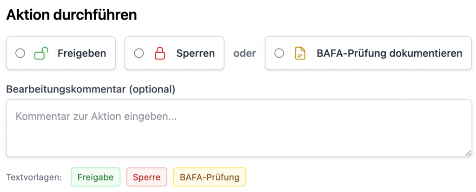Click the red closed padlock icon
The image size is (476, 192).
(x=160, y=54)
